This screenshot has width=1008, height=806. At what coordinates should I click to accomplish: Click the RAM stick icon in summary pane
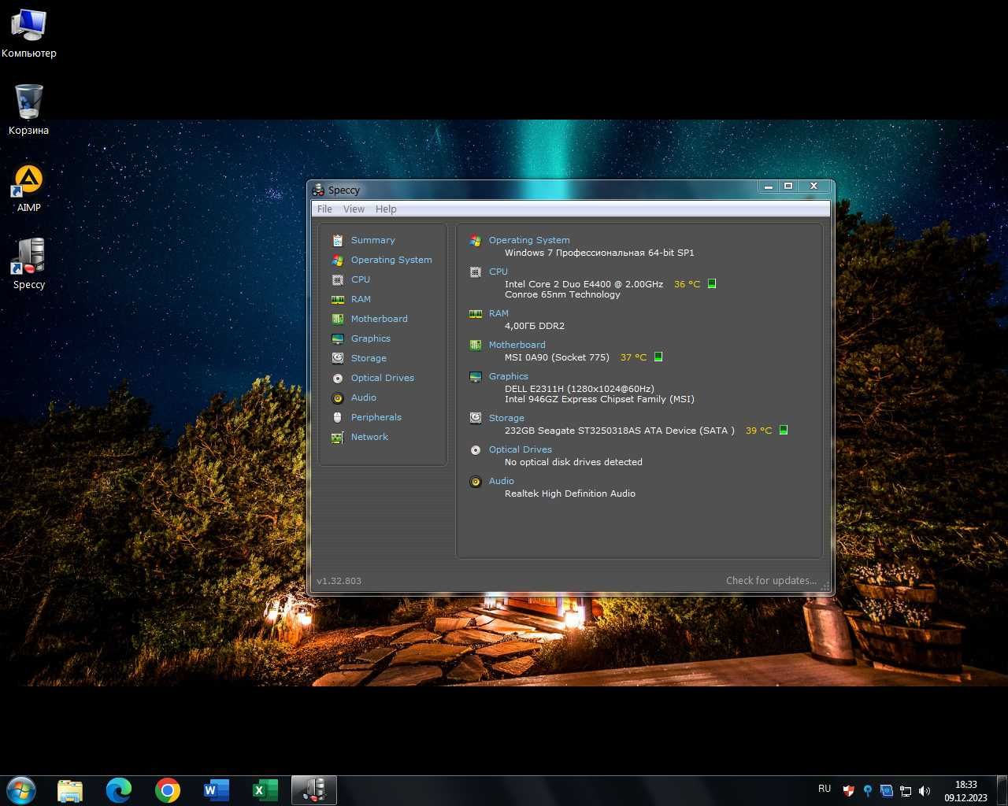(x=476, y=314)
